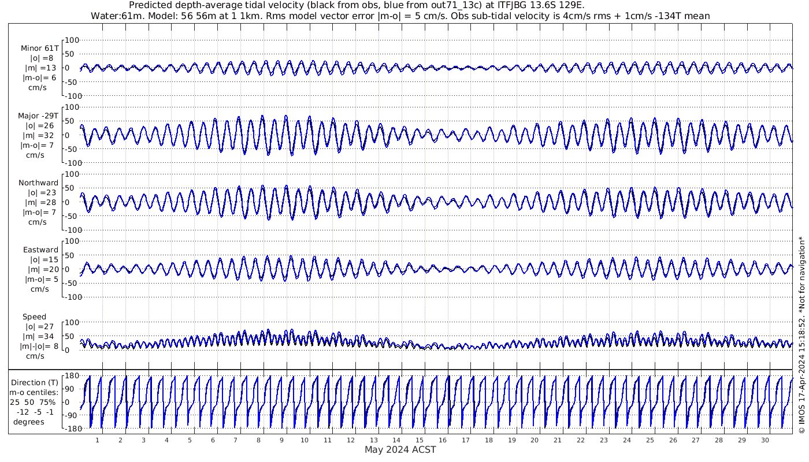Click '|m|-|o|= 8' in Speed panel
This screenshot has width=809, height=462.
pos(39,346)
